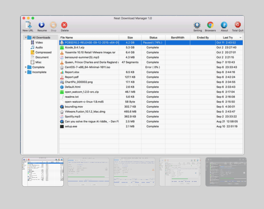Open the first main-window screenshot thumbnail
The width and height of the screenshot is (264, 209).
[43, 172]
